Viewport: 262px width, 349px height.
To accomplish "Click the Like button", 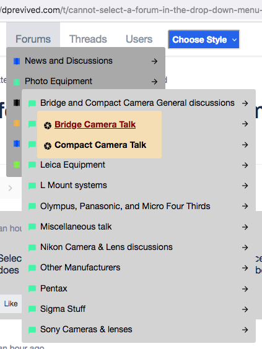I will (11, 304).
